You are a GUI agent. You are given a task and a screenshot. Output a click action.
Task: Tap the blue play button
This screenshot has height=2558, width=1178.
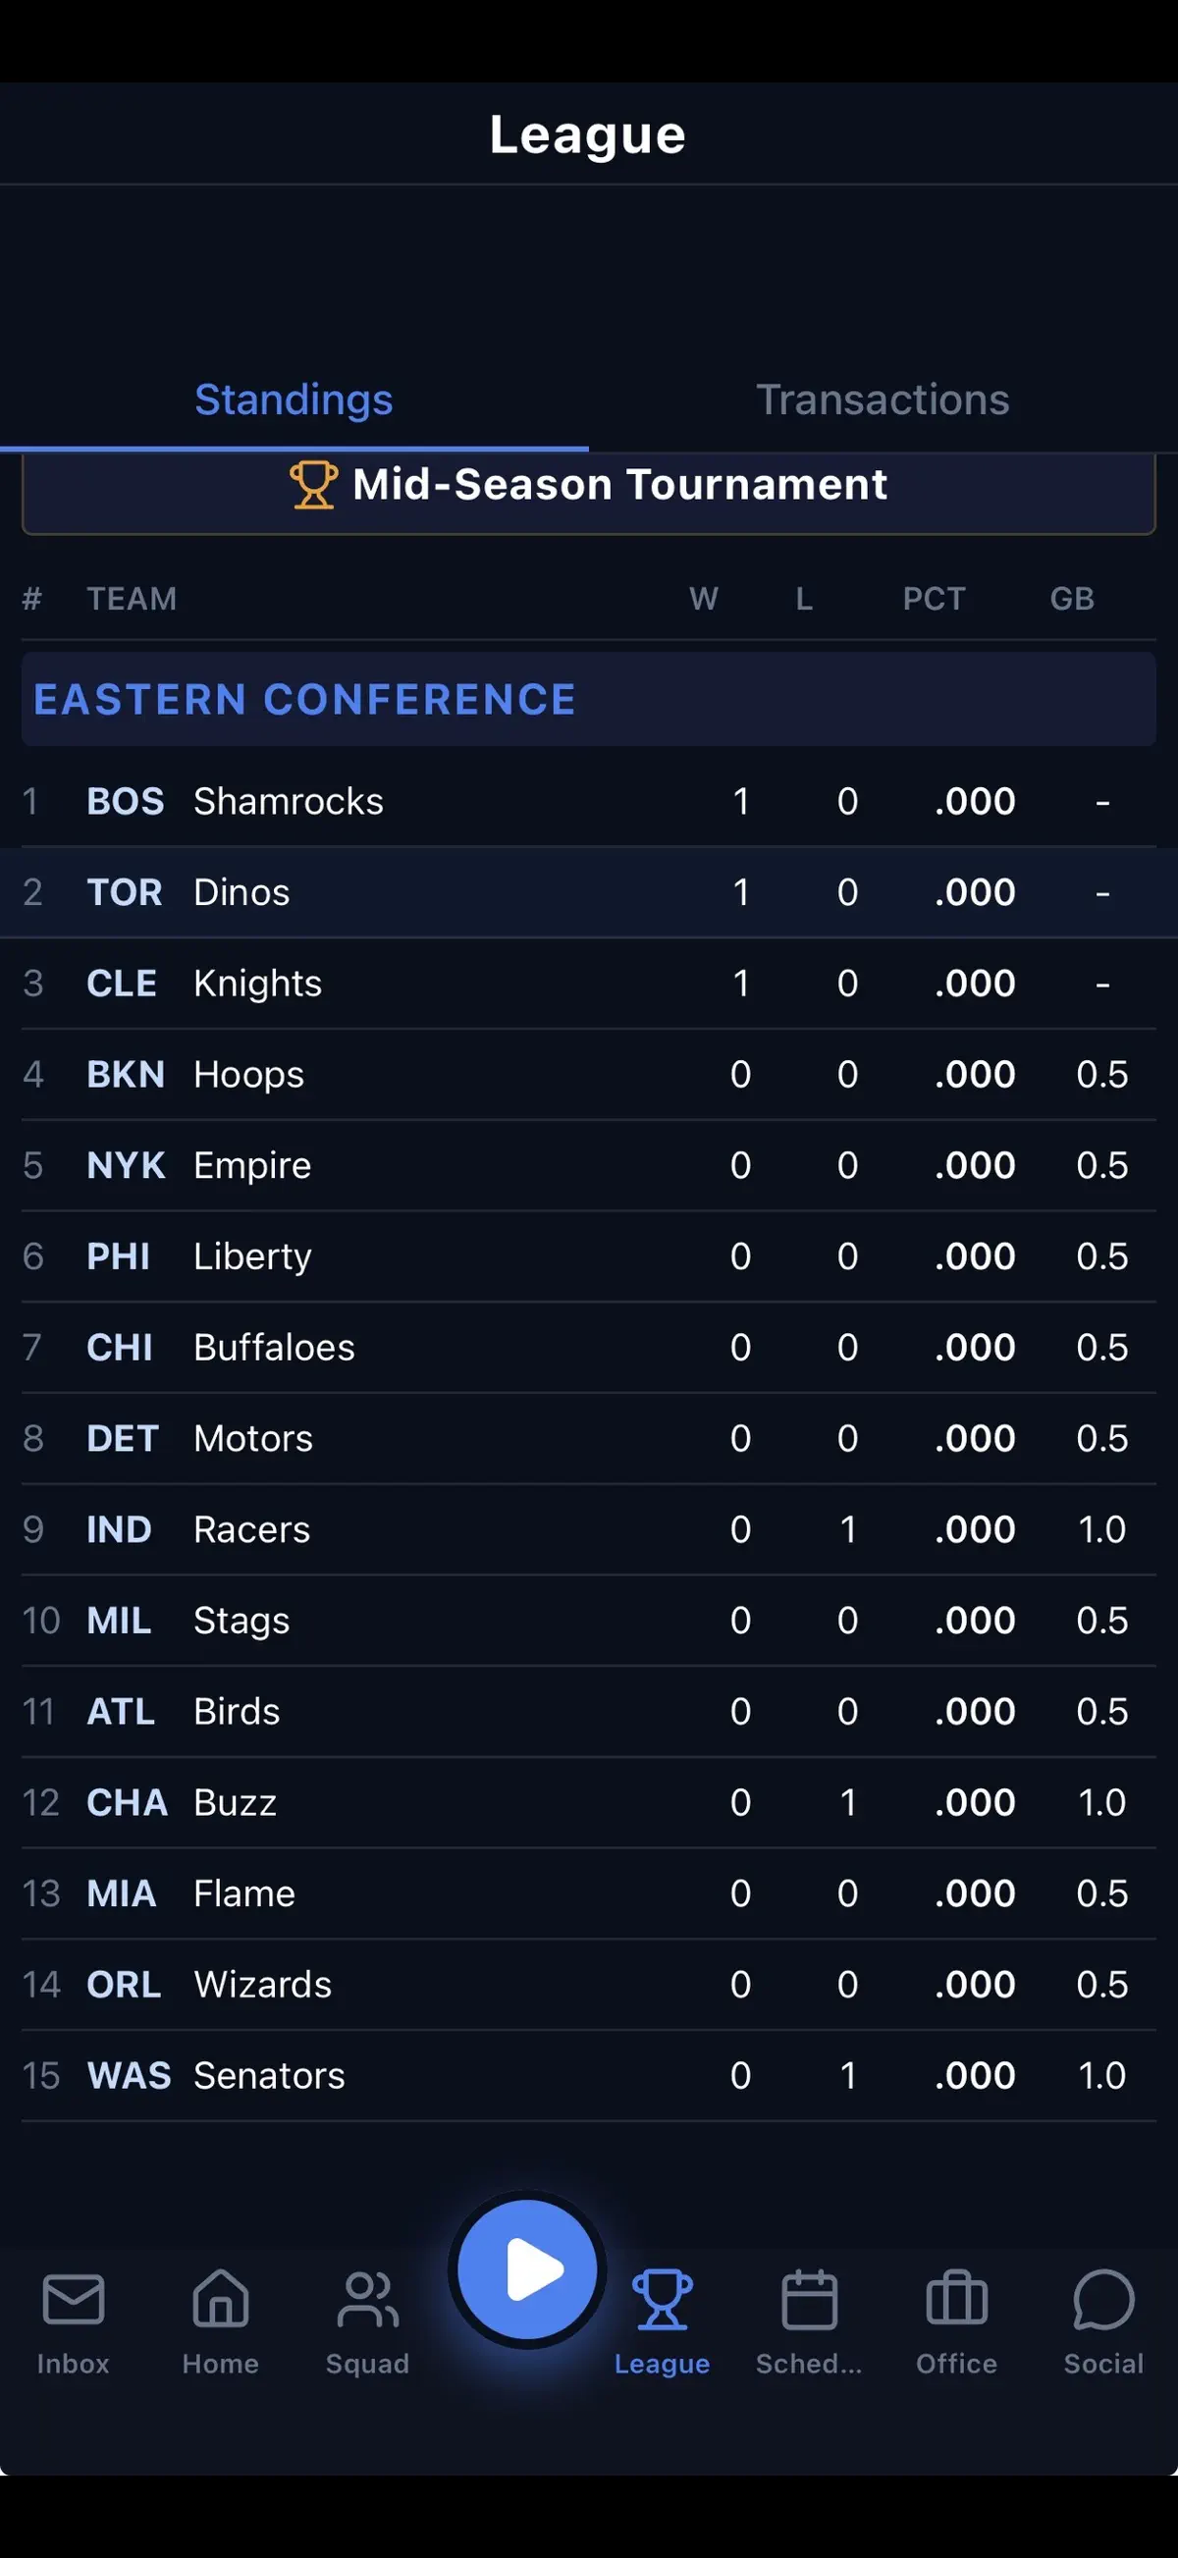(527, 2270)
